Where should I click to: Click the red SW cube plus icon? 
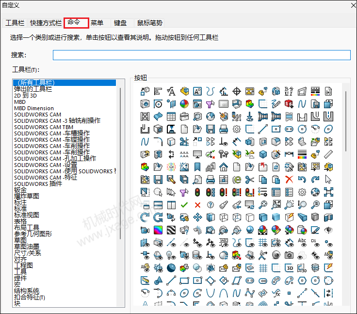[x=289, y=104]
